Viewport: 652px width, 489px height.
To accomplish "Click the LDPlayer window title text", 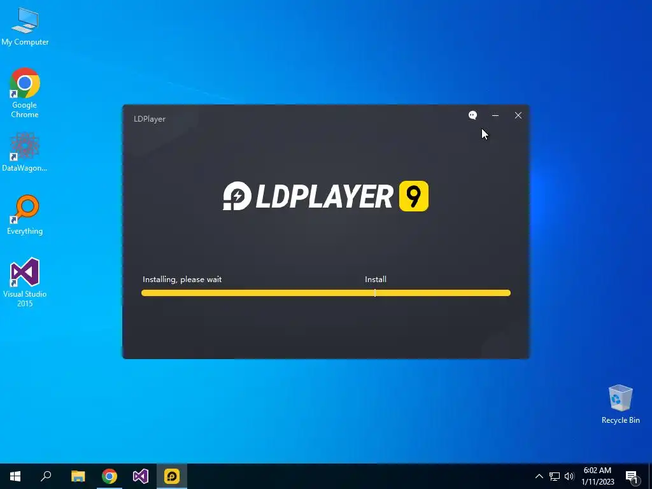I will click(x=150, y=119).
